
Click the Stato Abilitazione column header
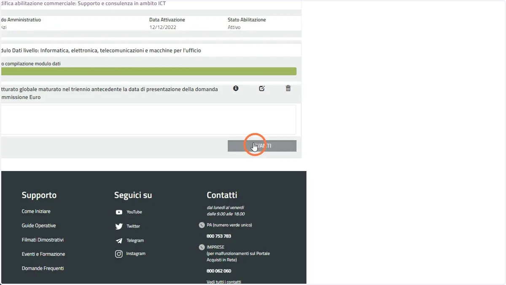tap(247, 20)
